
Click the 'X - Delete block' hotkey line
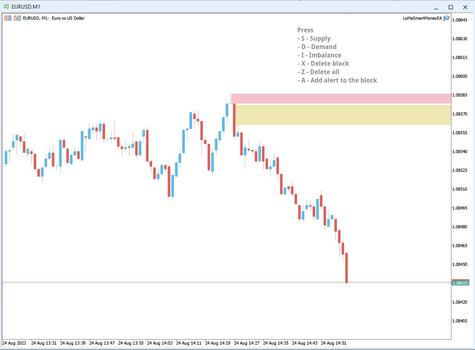(323, 63)
